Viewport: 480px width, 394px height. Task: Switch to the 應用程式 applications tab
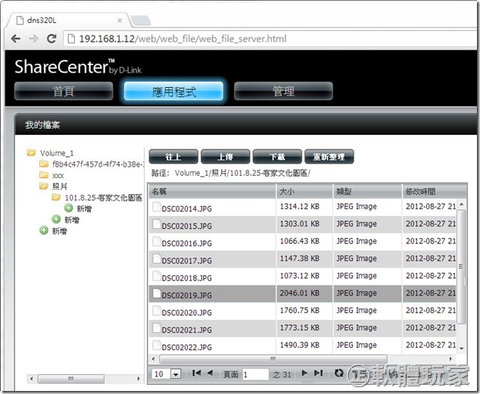pyautogui.click(x=173, y=91)
